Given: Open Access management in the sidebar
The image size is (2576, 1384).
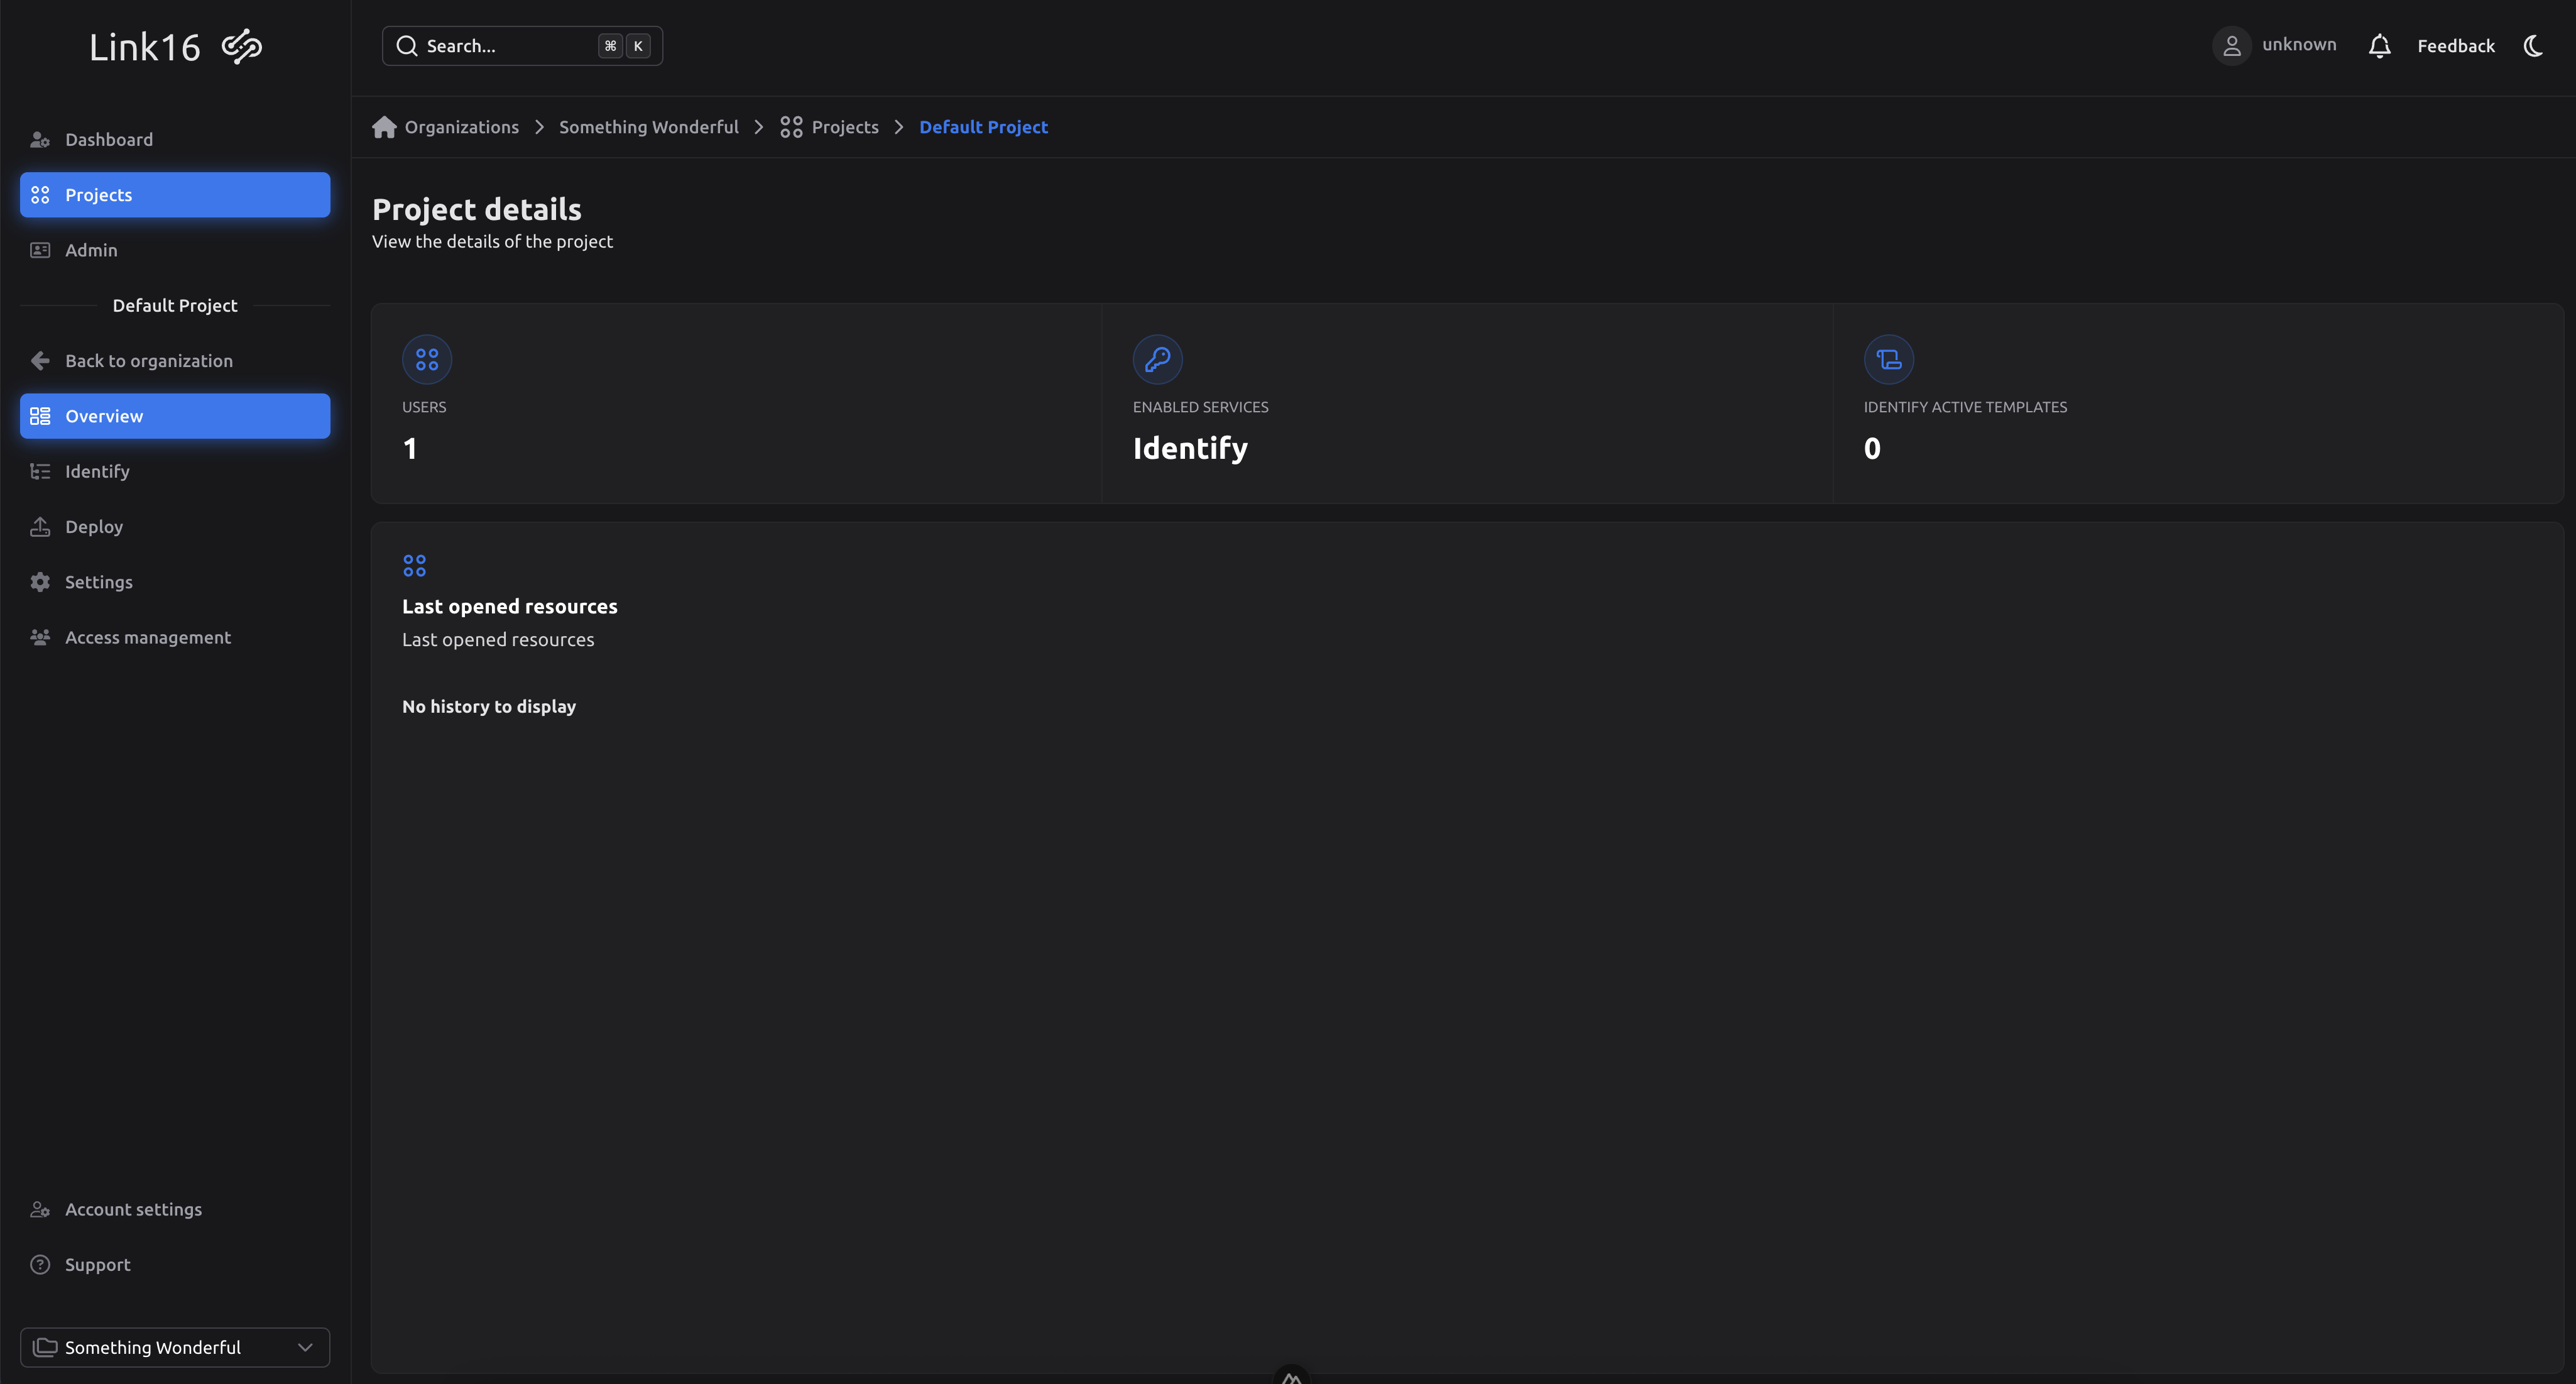Looking at the screenshot, I should coord(147,636).
